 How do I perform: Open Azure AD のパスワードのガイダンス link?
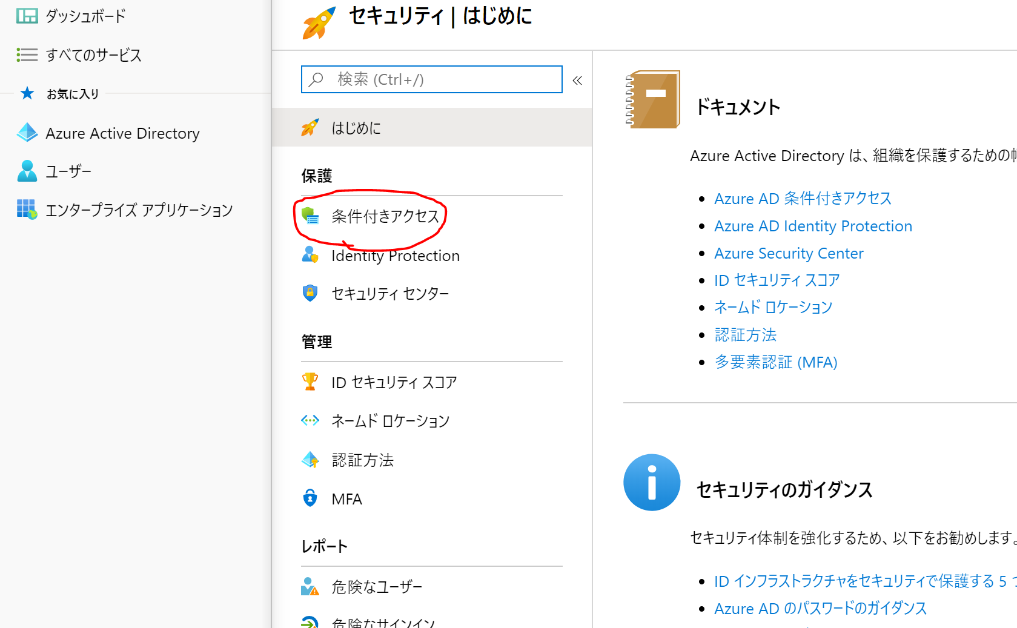pos(820,608)
